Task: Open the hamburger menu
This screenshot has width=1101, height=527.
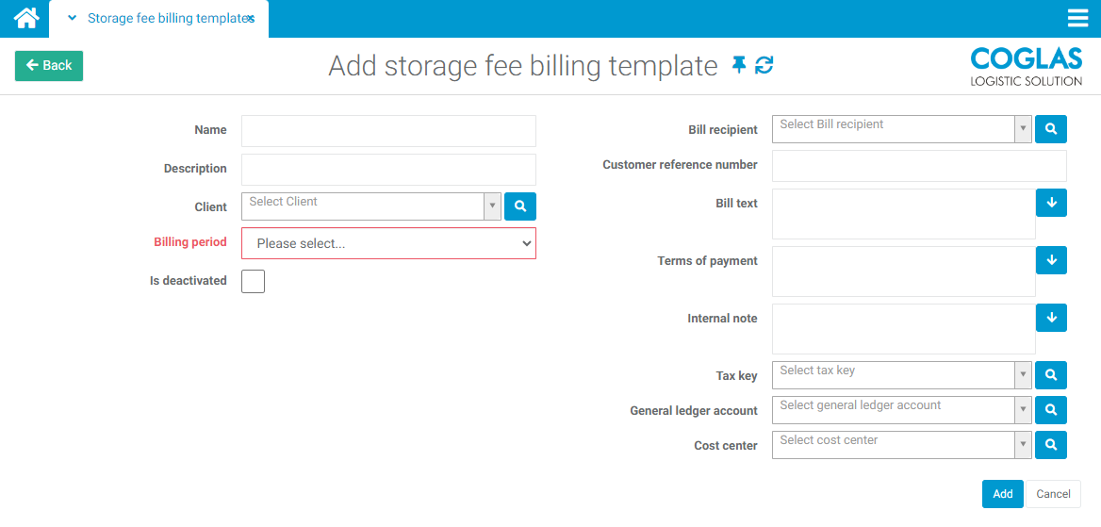Action: pyautogui.click(x=1077, y=18)
